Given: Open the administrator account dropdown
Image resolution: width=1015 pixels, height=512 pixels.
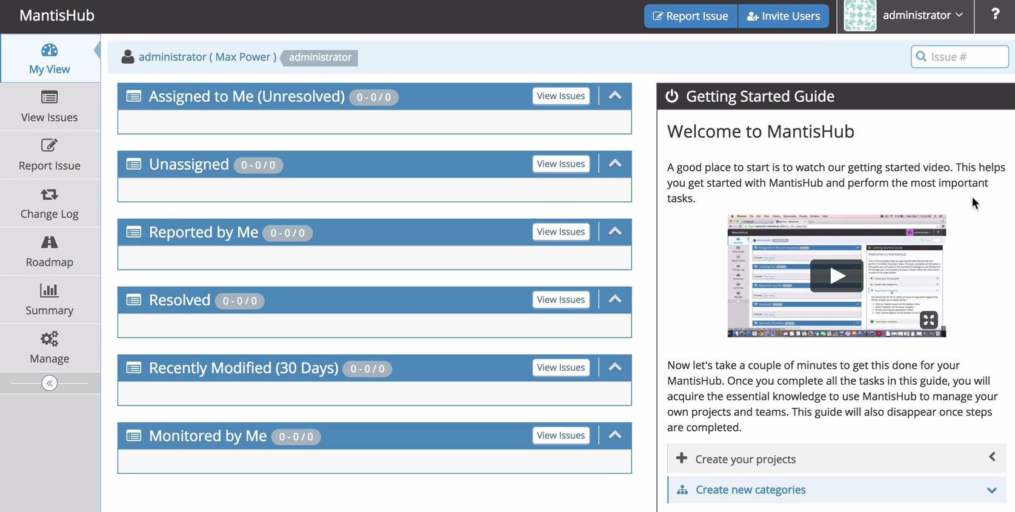Looking at the screenshot, I should (923, 15).
